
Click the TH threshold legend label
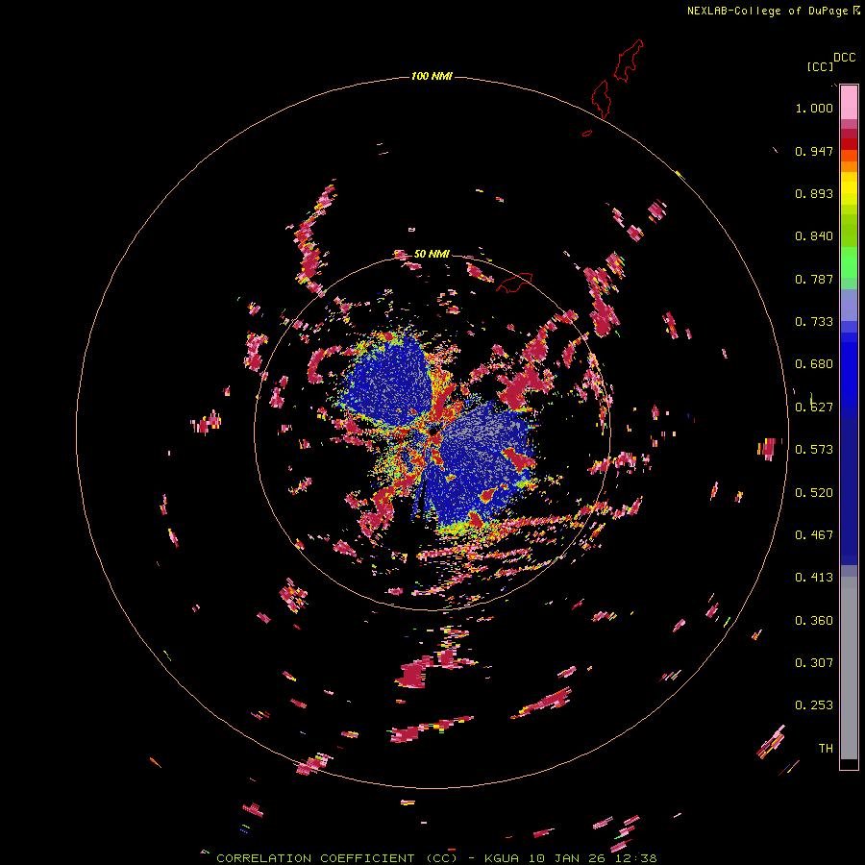coord(826,749)
